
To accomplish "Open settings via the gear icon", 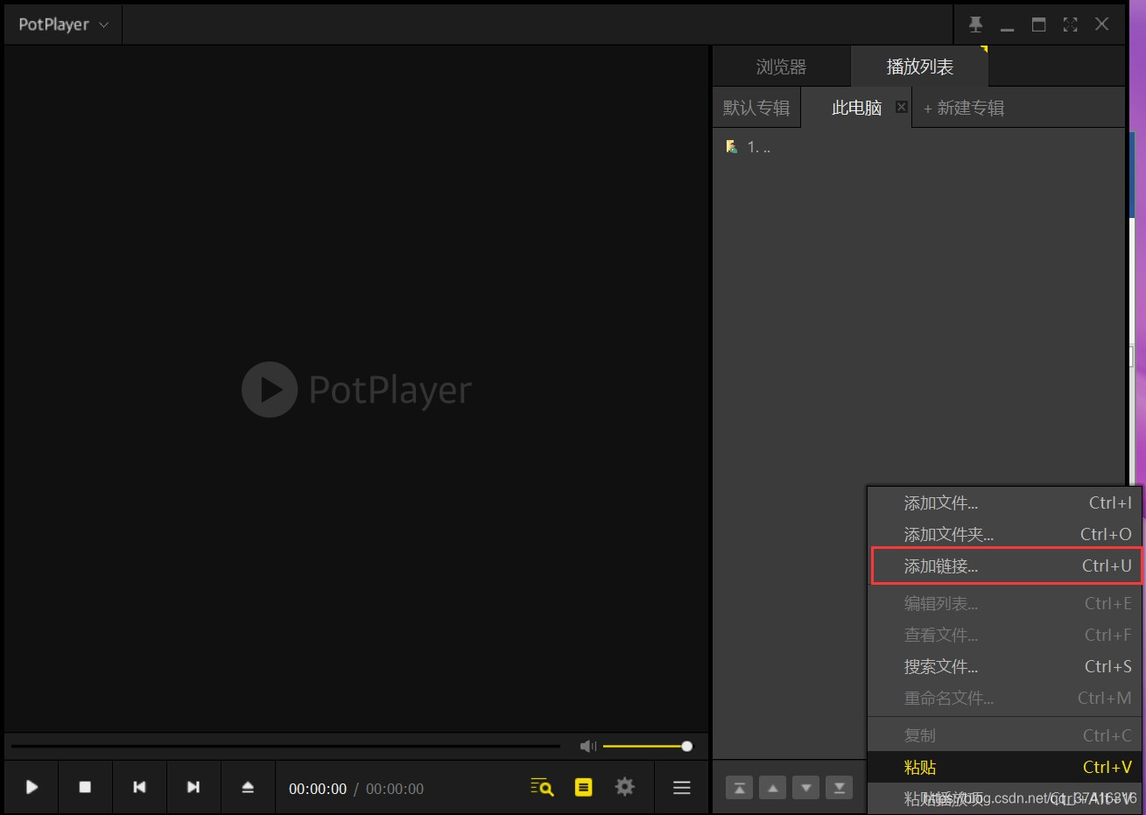I will [624, 787].
